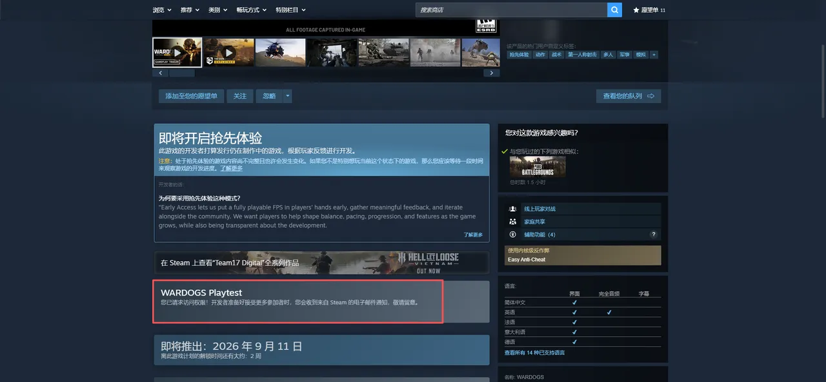Click the 战术 tag
Image resolution: width=826 pixels, height=382 pixels.
pos(557,55)
